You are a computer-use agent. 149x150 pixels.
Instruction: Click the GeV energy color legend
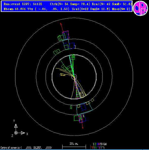(99, 146)
